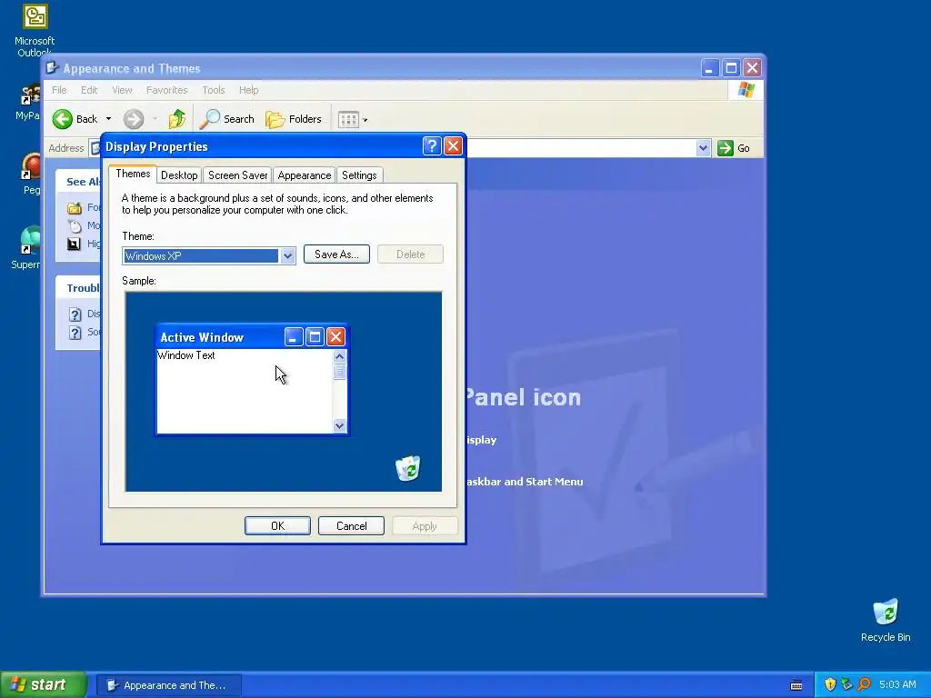Open the Tools menu
This screenshot has height=698, width=931.
(213, 90)
